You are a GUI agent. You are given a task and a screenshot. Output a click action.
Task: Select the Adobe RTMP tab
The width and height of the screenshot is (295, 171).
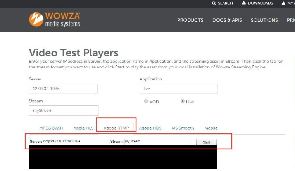click(x=116, y=128)
